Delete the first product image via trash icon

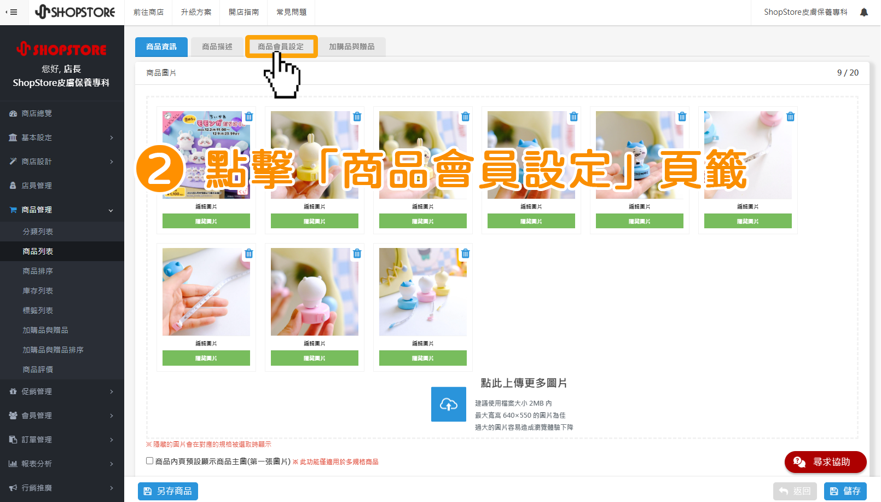click(249, 117)
